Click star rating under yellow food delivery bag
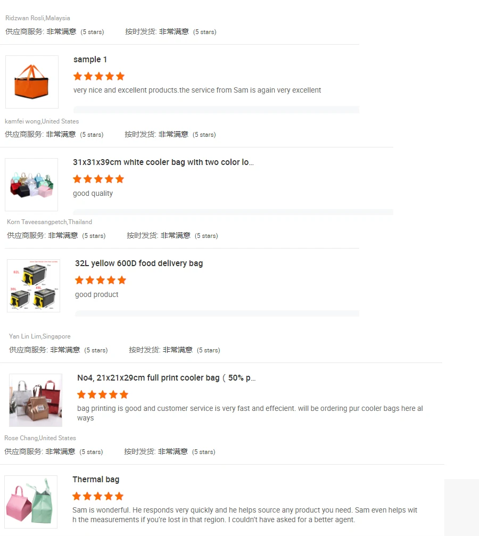 101,281
